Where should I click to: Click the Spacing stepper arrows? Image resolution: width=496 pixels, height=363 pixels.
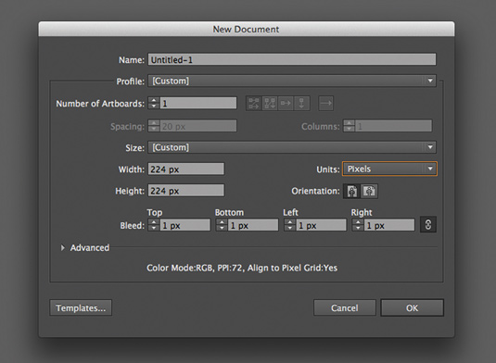point(154,126)
